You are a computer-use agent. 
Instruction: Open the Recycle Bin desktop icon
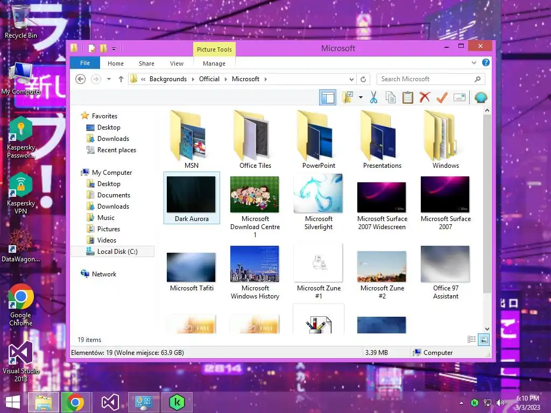click(x=21, y=20)
